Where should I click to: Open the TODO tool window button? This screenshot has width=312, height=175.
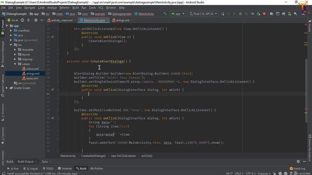point(48,169)
